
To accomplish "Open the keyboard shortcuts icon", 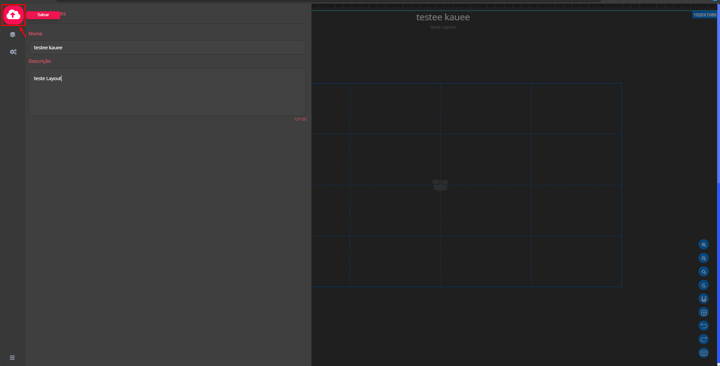I will [703, 352].
